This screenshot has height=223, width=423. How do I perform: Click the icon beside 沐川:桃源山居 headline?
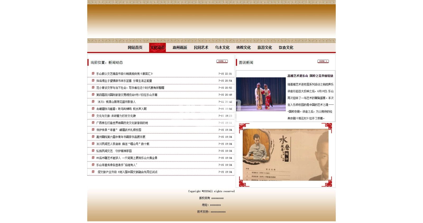[x=93, y=101]
